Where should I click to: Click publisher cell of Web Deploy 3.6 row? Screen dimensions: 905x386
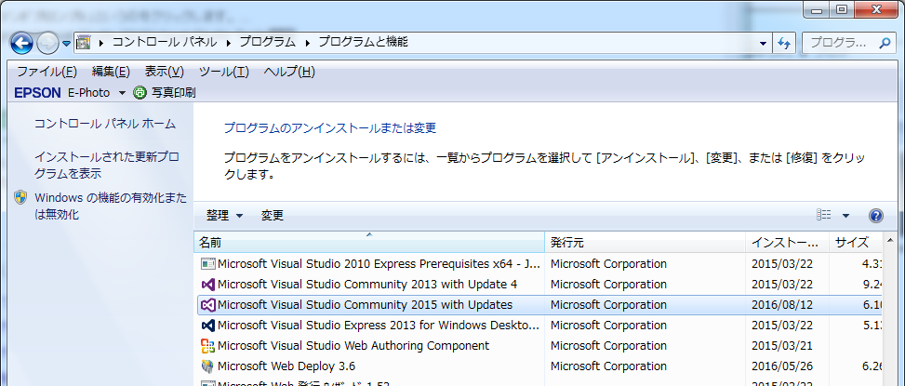[x=608, y=366]
